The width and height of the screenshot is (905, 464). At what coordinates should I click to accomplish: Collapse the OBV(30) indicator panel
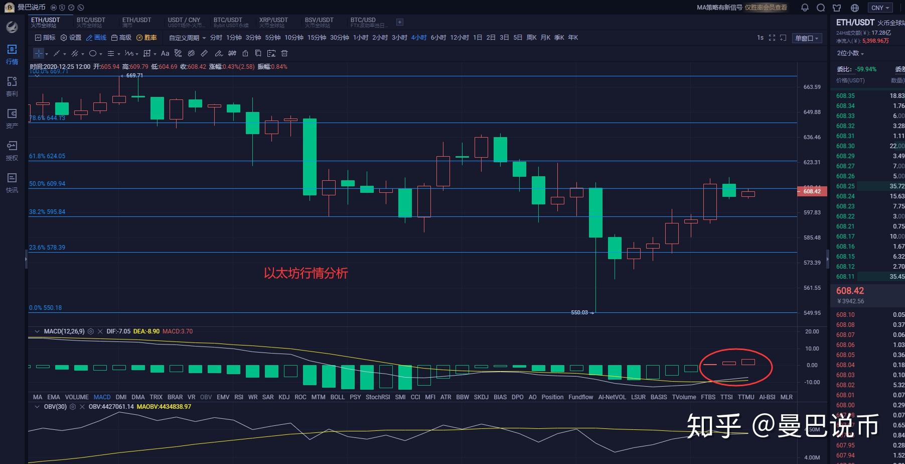(37, 407)
